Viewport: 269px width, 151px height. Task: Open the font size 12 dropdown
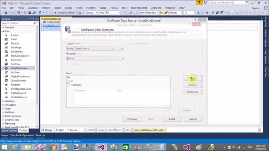coord(190,13)
